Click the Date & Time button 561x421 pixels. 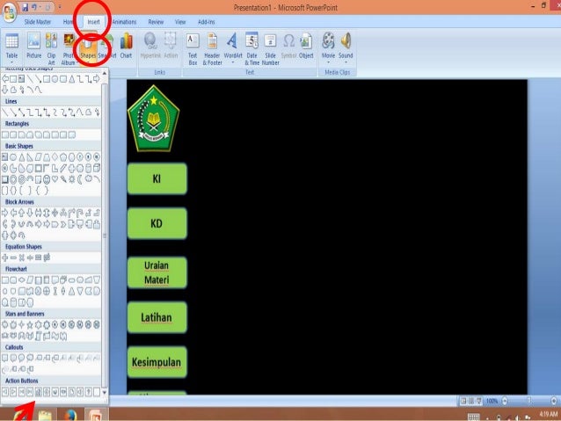point(251,49)
